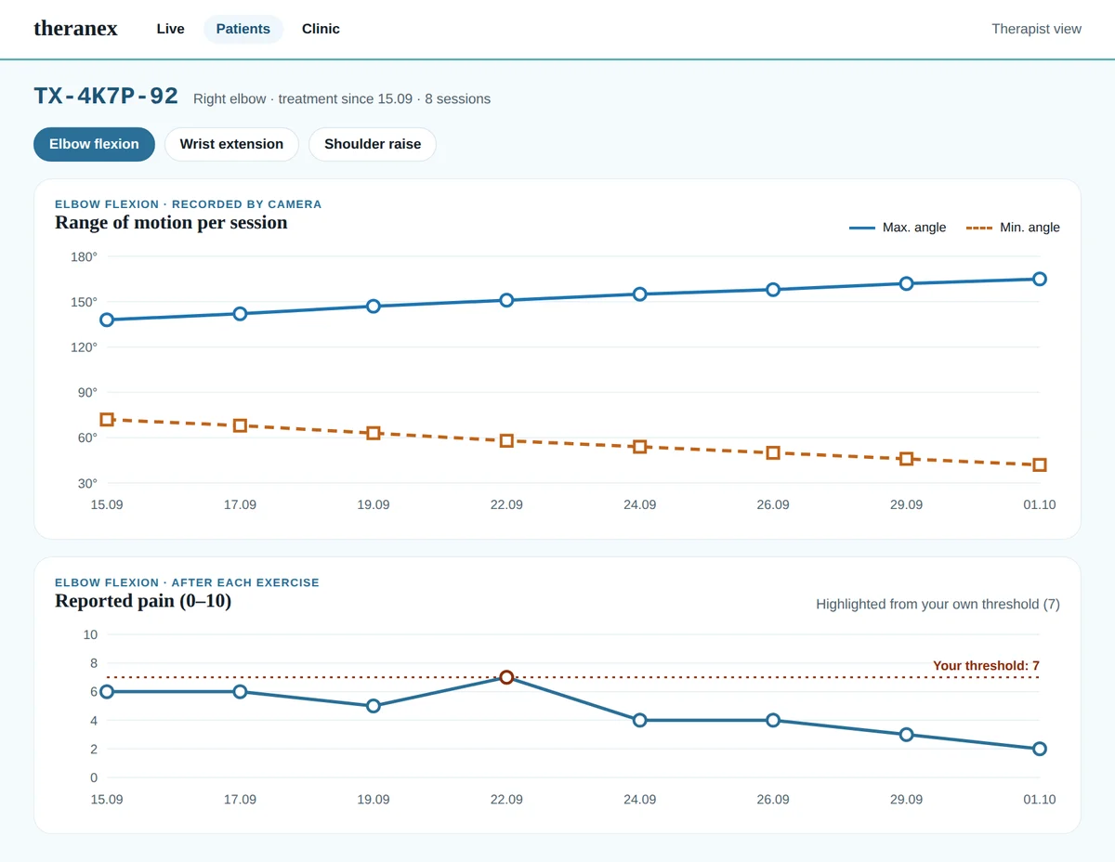Viewport: 1115px width, 862px height.
Task: Click max angle point for 19.09
Action: (374, 307)
